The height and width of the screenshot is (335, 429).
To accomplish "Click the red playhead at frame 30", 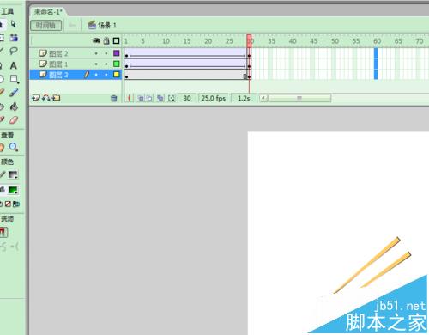I will coord(249,41).
